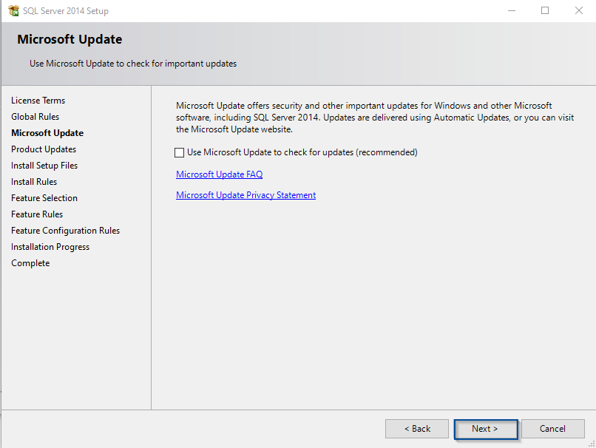
Task: Go back with the Back button
Action: click(x=417, y=429)
